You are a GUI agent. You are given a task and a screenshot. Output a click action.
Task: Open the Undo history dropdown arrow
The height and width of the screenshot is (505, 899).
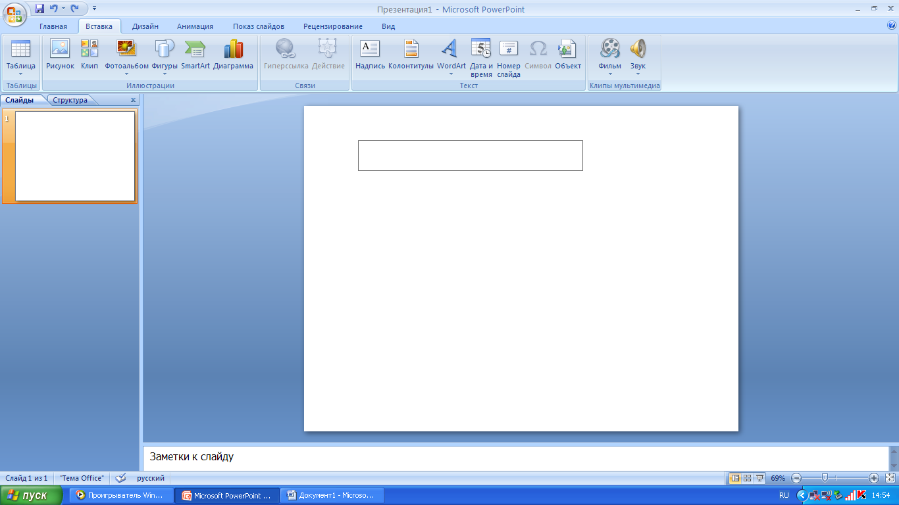click(64, 9)
